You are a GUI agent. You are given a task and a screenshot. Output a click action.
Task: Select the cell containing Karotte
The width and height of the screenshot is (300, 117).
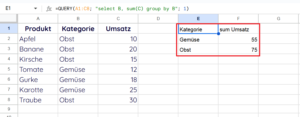point(38,90)
